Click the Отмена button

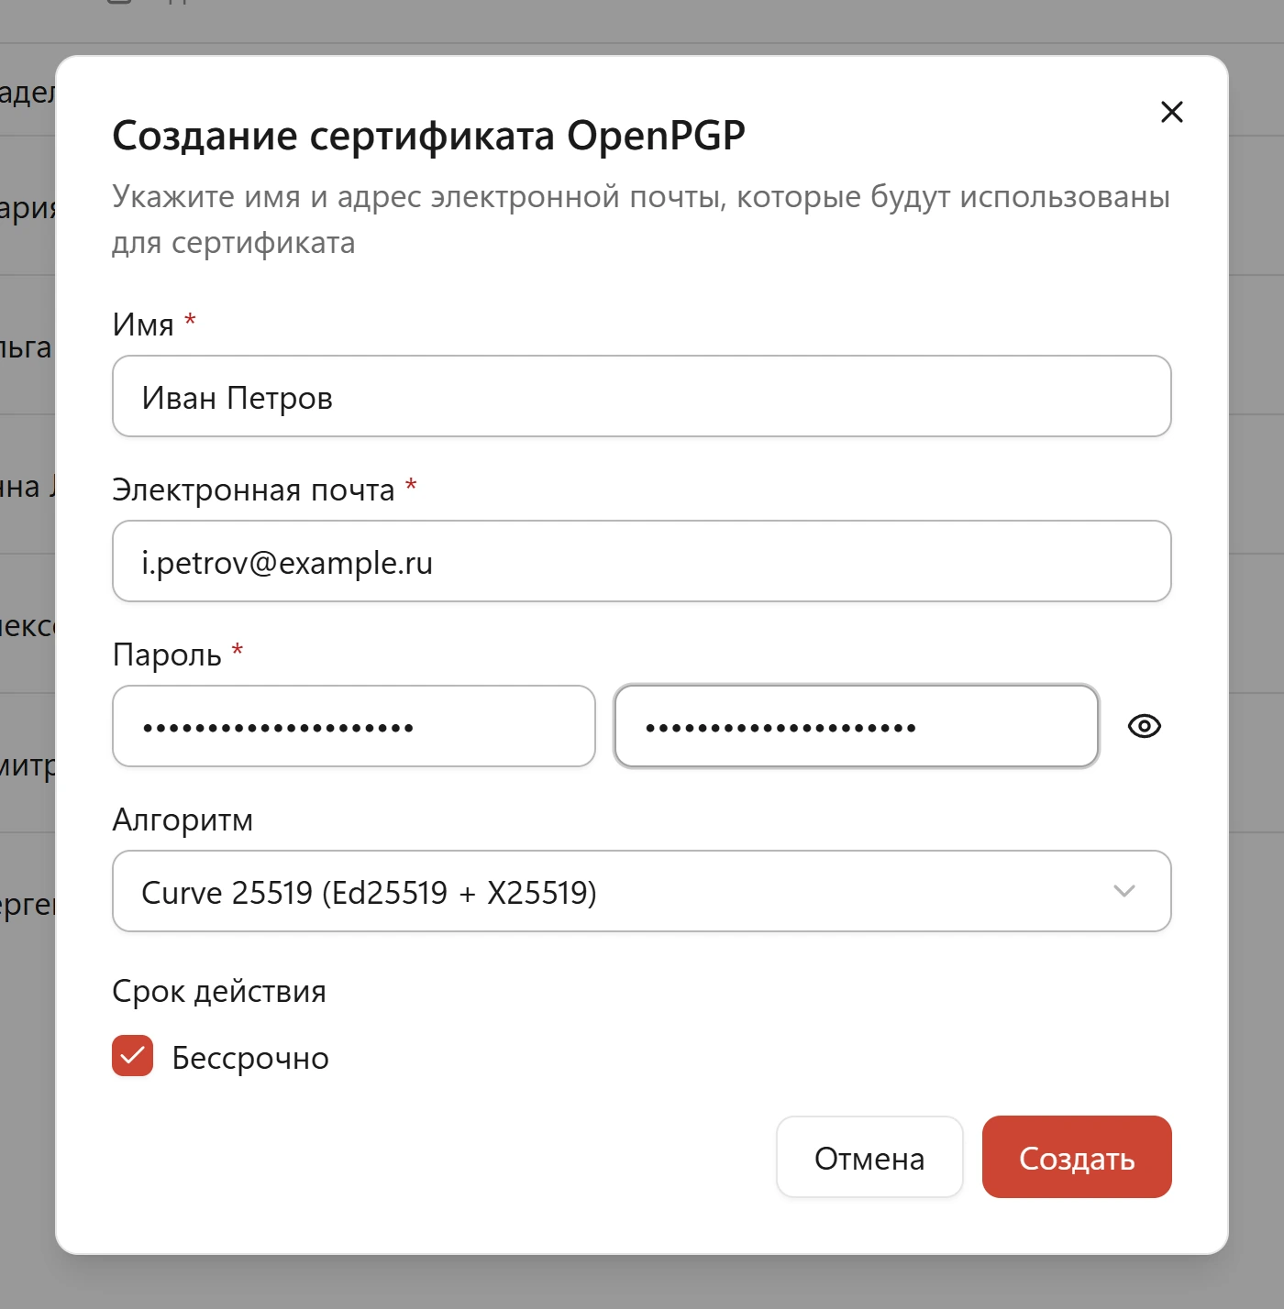point(869,1157)
